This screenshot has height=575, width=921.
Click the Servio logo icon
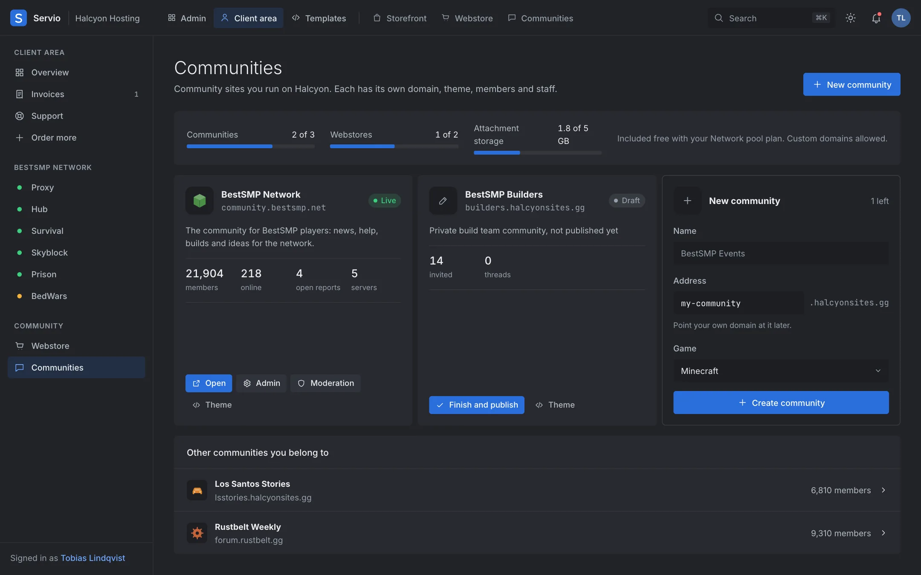[x=18, y=18]
